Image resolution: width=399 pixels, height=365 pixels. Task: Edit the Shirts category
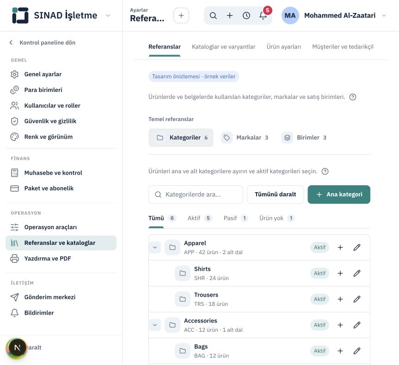point(357,273)
